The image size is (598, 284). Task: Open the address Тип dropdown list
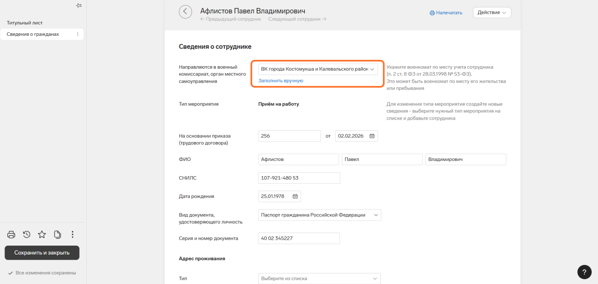pyautogui.click(x=375, y=279)
